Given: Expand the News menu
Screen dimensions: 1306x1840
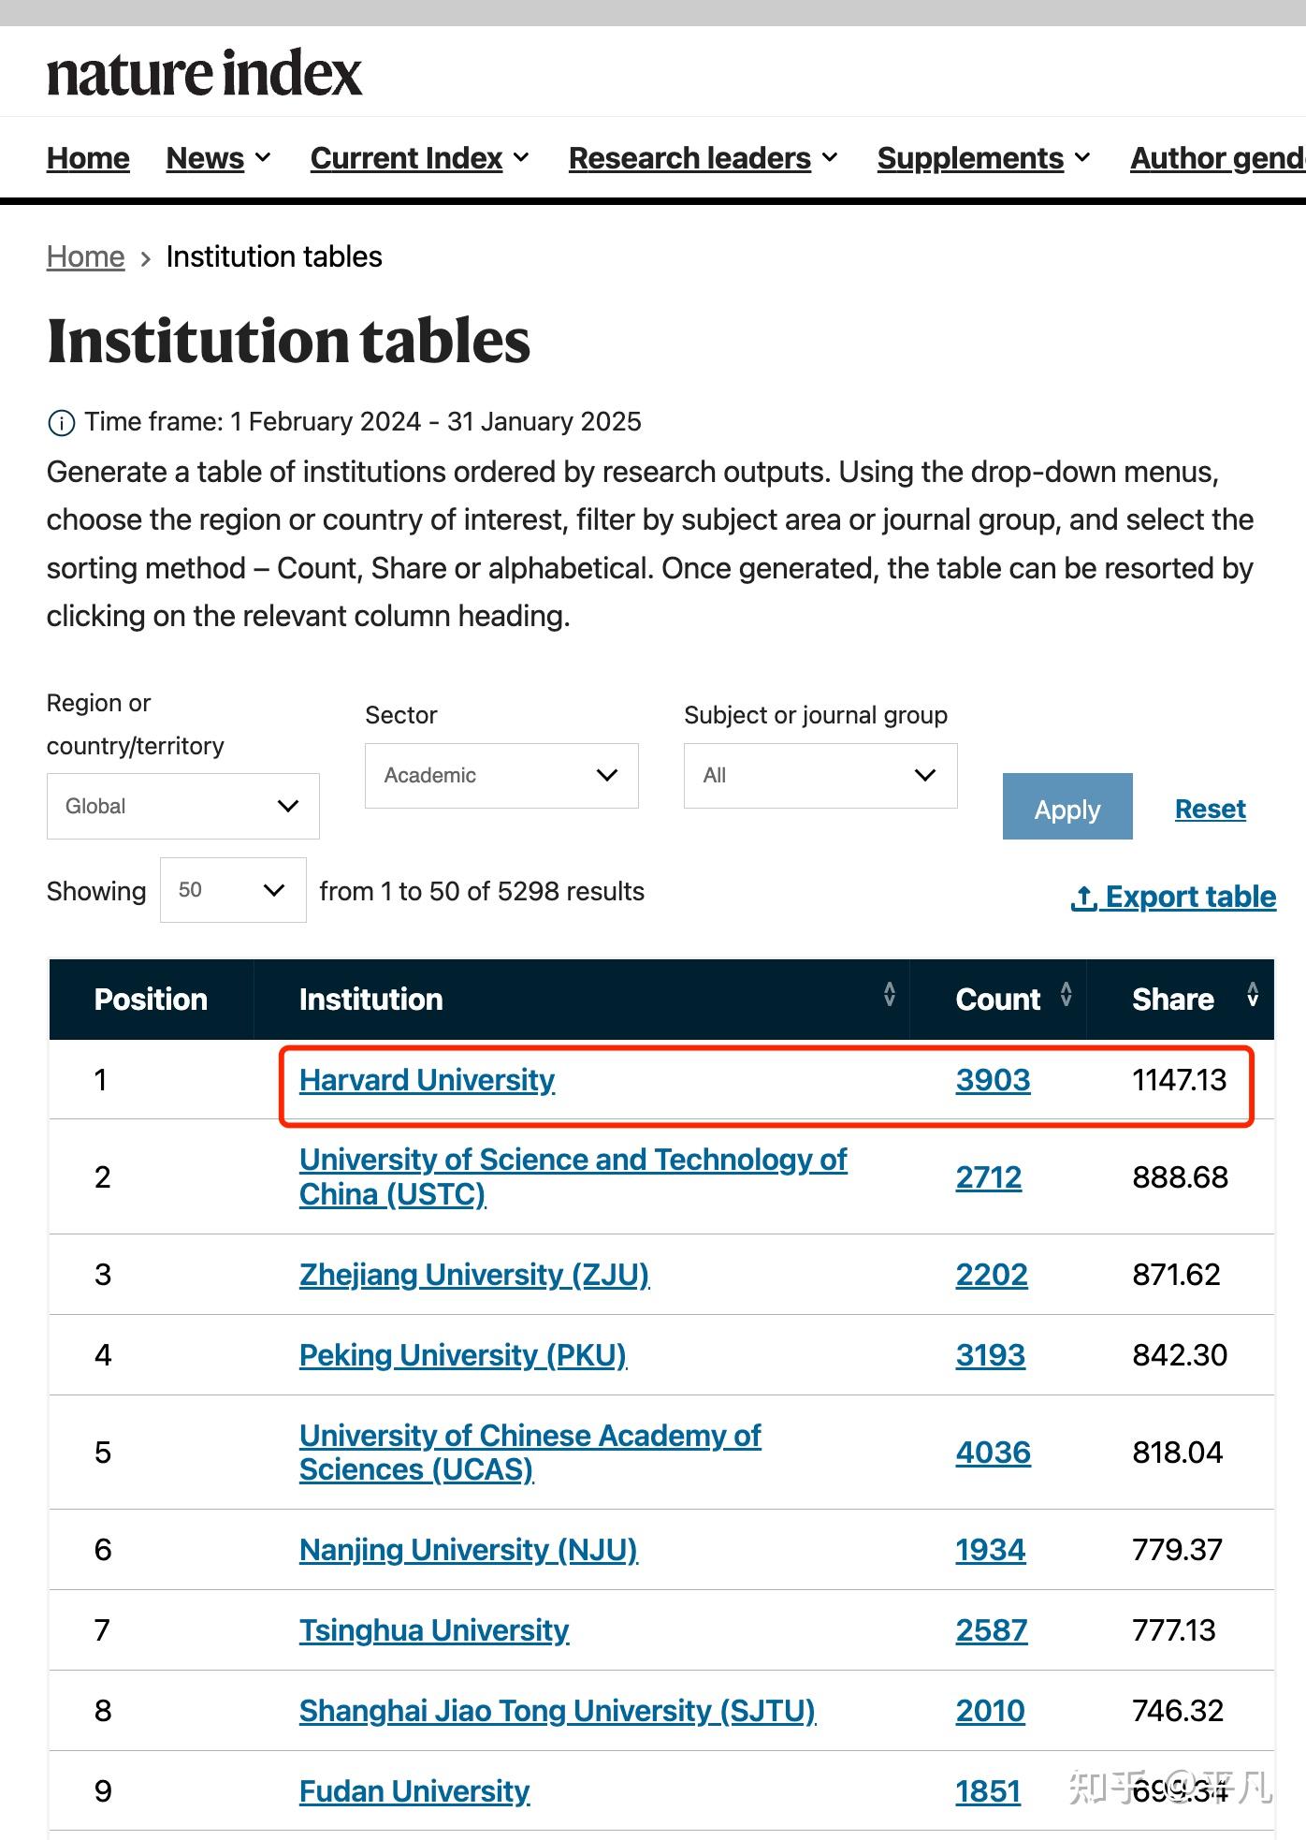Looking at the screenshot, I should [x=219, y=158].
